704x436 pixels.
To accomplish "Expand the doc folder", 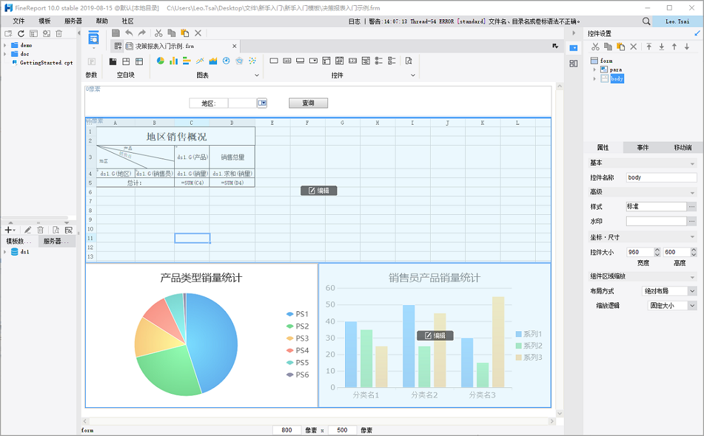I will click(x=5, y=54).
